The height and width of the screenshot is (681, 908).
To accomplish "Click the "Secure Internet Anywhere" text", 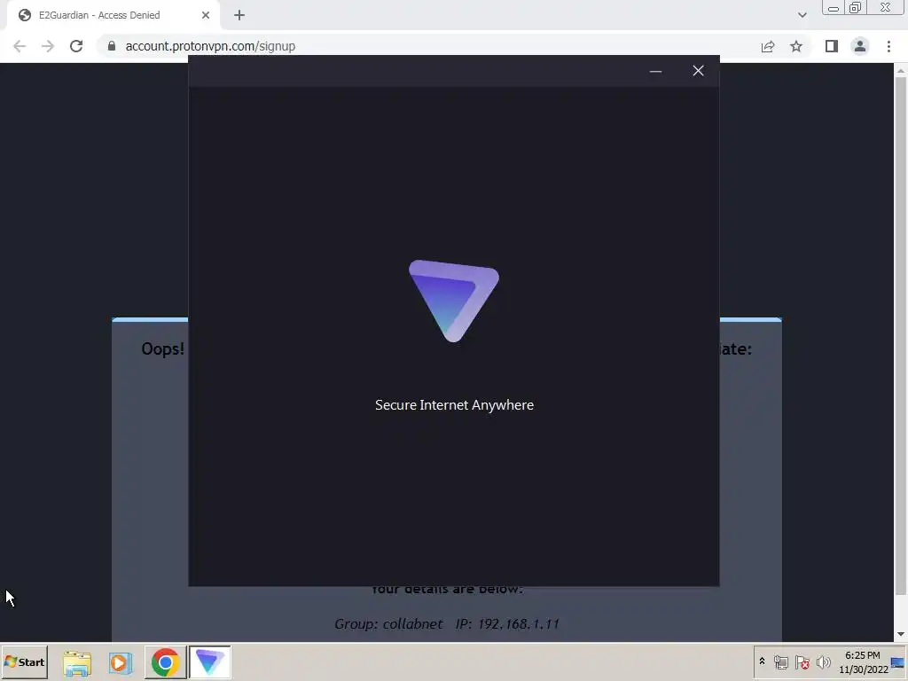I will click(454, 404).
